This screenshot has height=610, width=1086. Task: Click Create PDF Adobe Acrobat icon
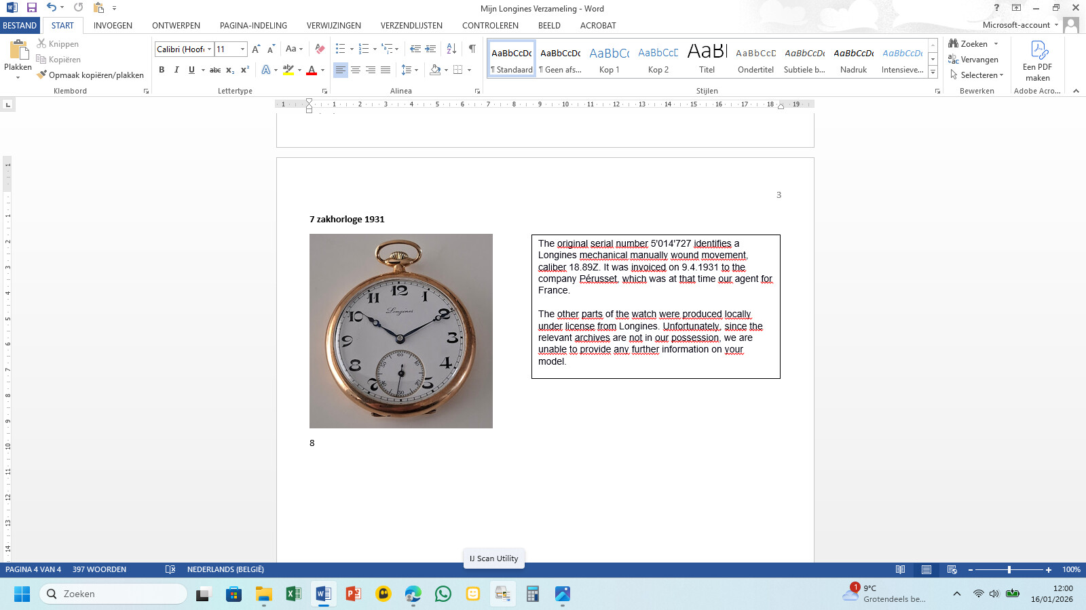click(x=1037, y=60)
